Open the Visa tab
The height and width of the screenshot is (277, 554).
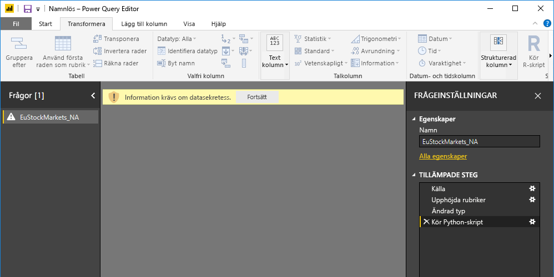click(189, 24)
